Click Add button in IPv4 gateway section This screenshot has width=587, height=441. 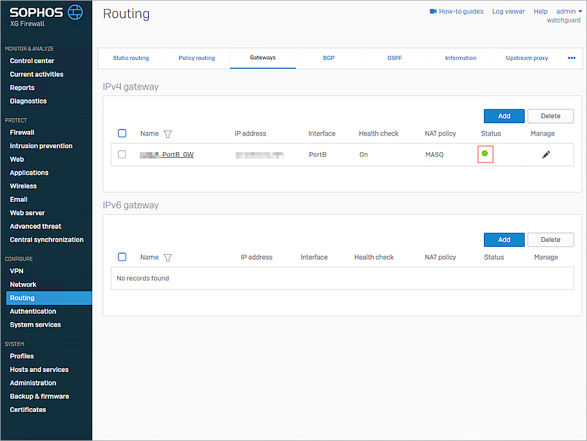pyautogui.click(x=504, y=116)
